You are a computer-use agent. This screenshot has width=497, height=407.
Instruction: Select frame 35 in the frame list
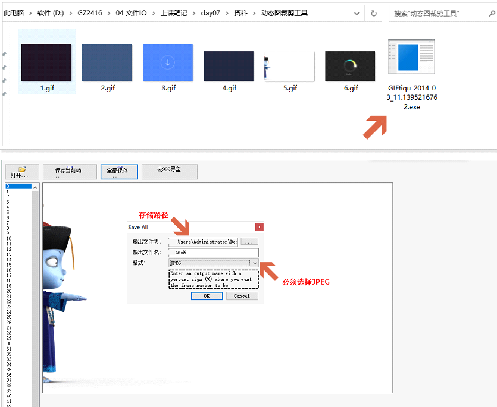click(18, 370)
